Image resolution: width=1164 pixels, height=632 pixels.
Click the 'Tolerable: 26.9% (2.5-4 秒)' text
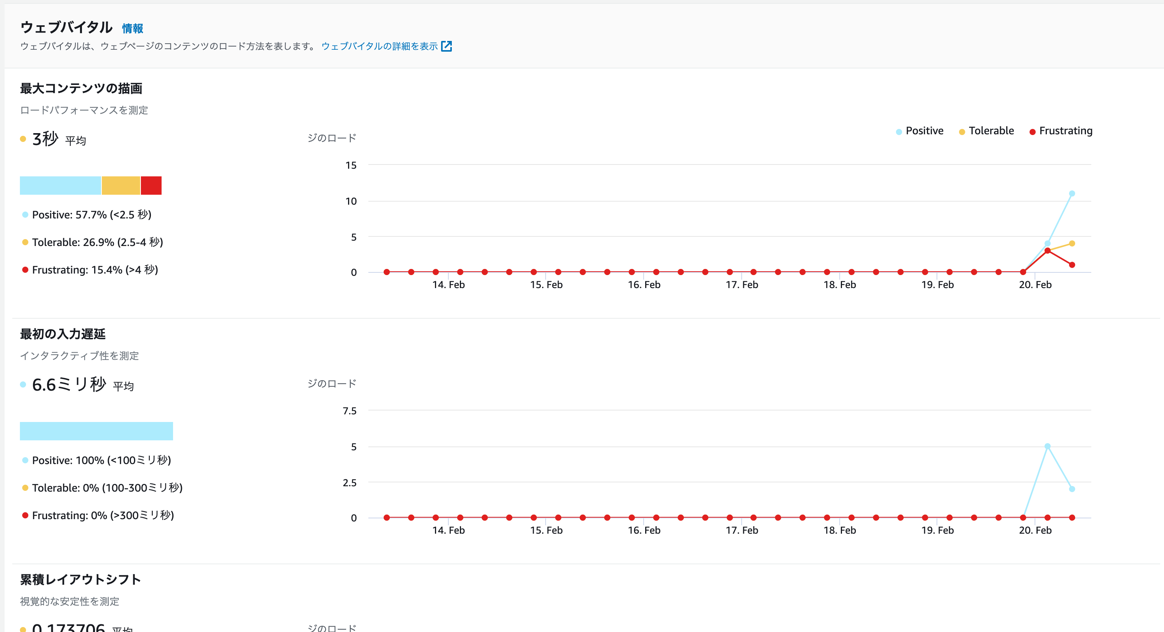[x=98, y=243]
